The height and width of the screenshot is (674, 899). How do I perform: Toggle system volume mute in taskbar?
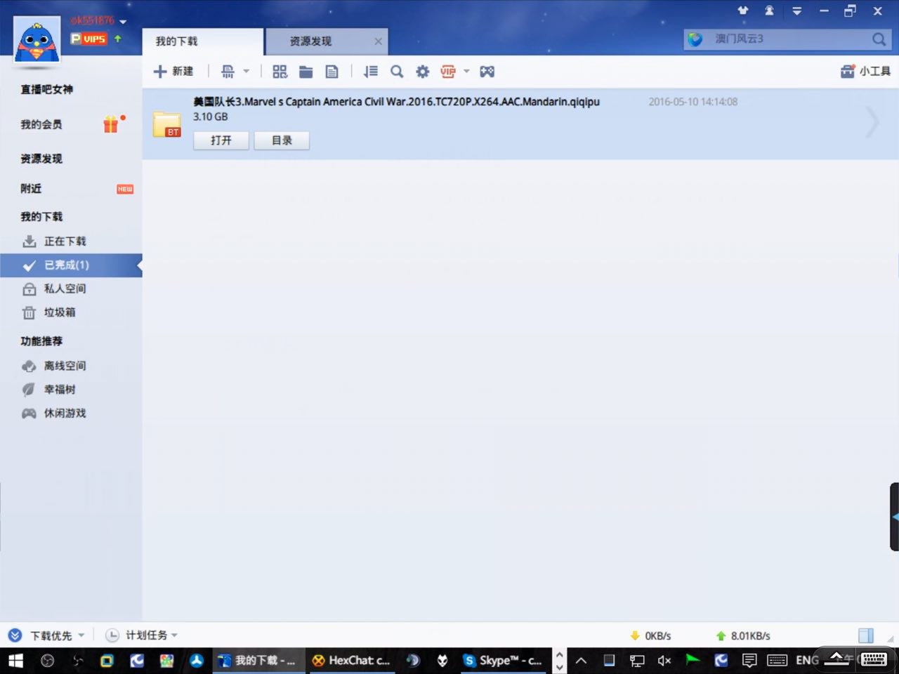pos(664,660)
